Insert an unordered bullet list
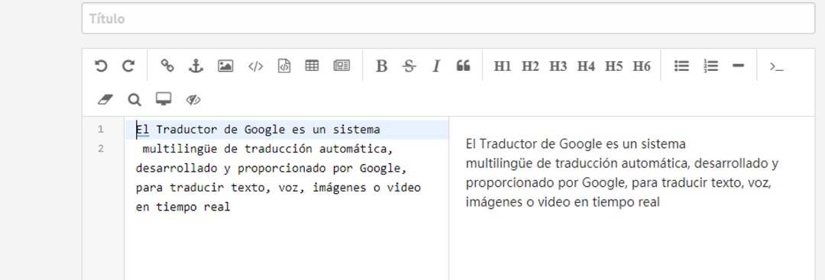This screenshot has height=280, width=825. [x=682, y=66]
